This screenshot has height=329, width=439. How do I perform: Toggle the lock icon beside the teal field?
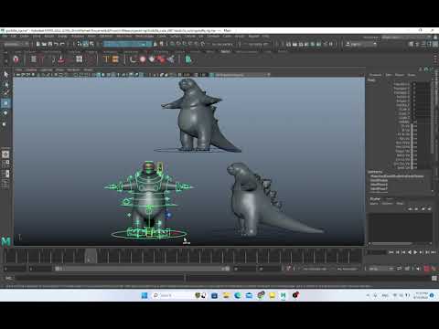(x=155, y=44)
